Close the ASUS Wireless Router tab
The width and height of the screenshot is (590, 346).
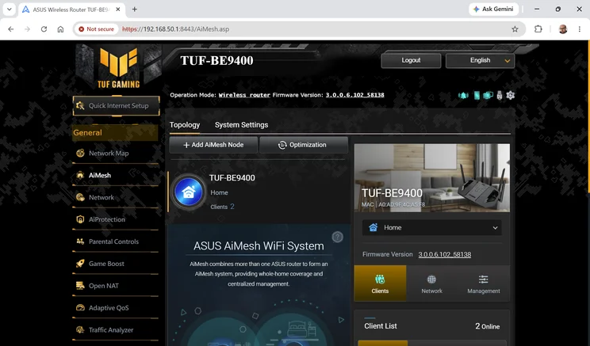118,9
